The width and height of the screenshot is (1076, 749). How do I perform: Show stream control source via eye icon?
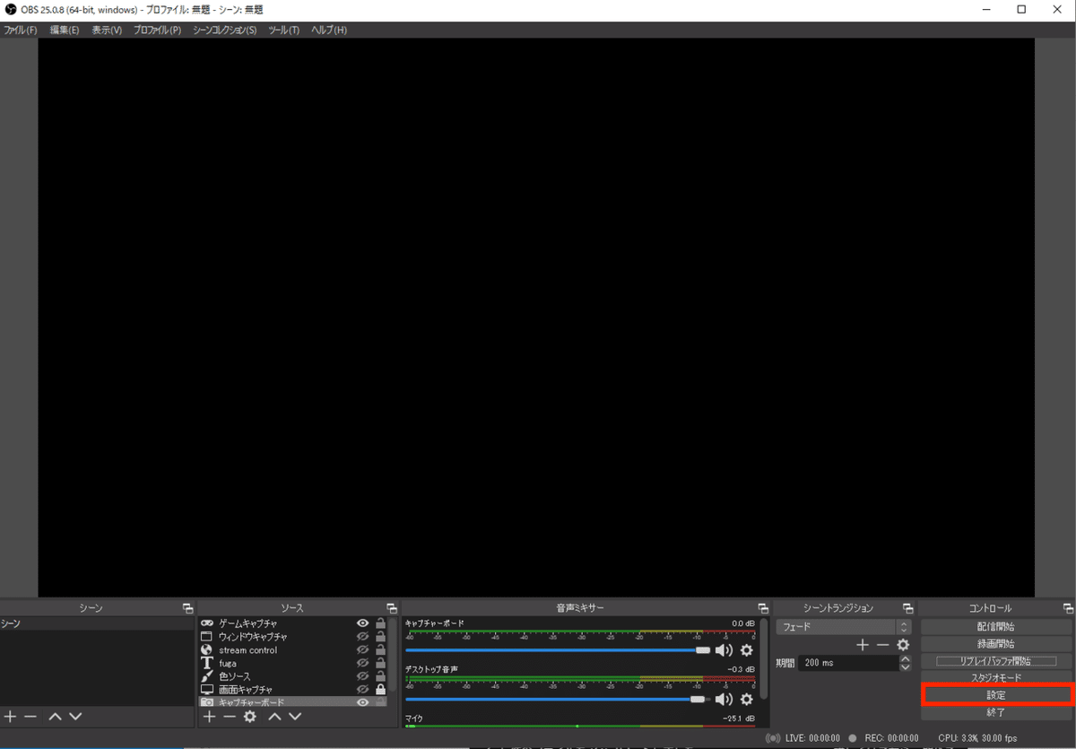(x=363, y=649)
